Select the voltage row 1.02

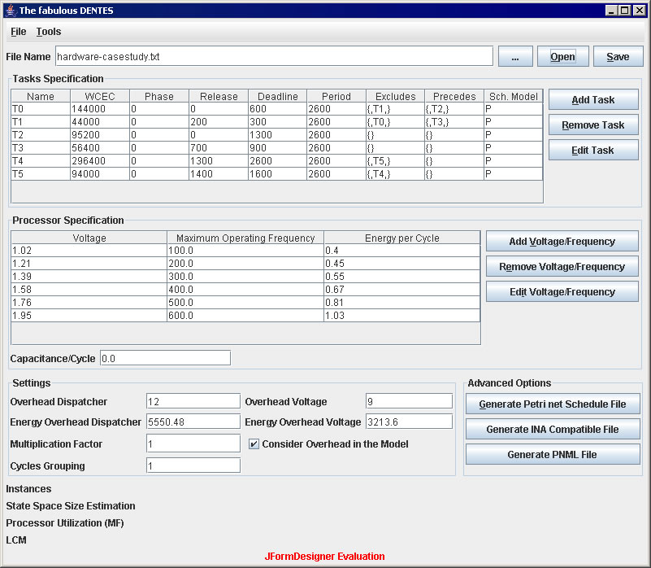click(89, 251)
